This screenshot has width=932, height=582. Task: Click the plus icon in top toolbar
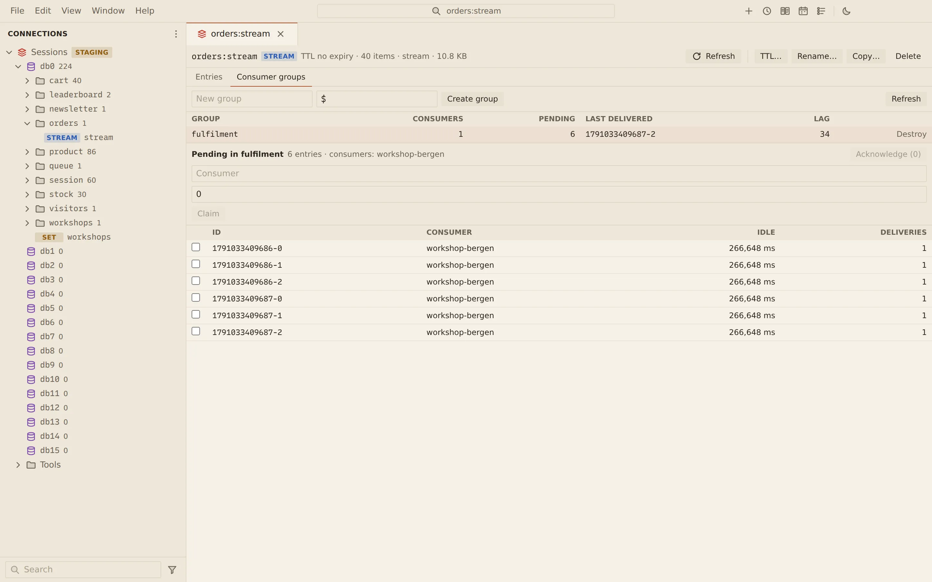(x=748, y=11)
